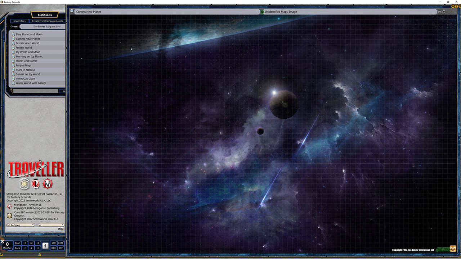
Task: Click the INT characteristic roll icon
Action: (61, 248)
